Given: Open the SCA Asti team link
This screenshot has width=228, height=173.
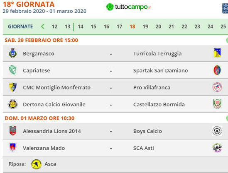Looking at the screenshot, I should click(x=144, y=148).
